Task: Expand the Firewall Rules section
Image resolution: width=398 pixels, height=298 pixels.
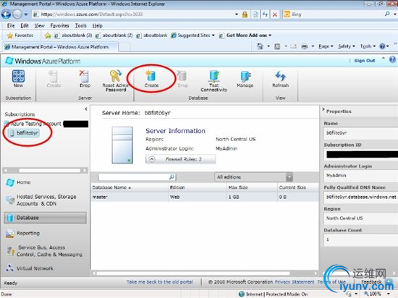Action: 180,159
